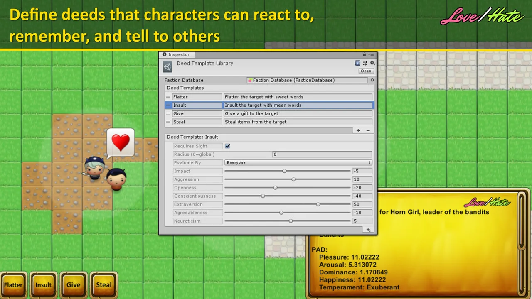This screenshot has height=299, width=532.
Task: Remove selected deed template with minus
Action: [x=368, y=130]
